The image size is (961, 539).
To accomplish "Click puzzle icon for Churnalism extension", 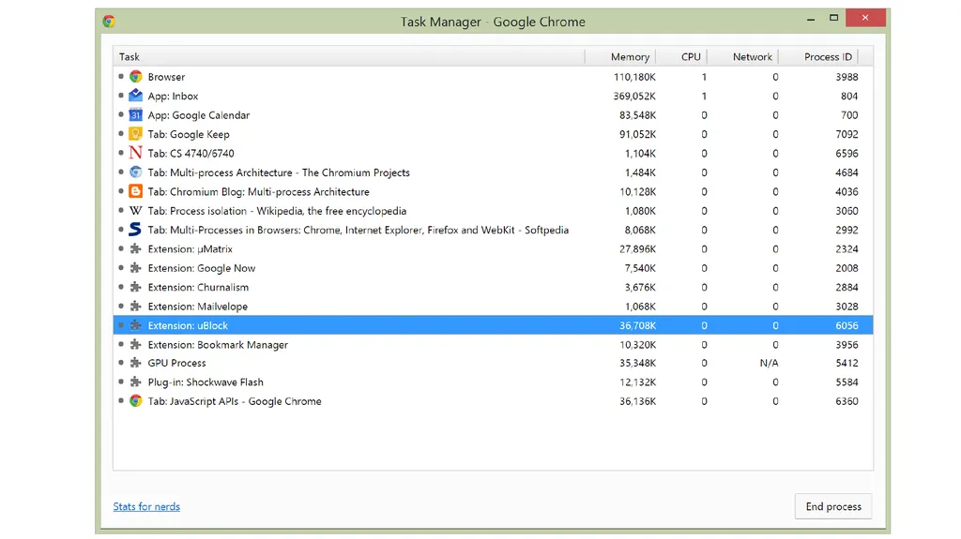I will pyautogui.click(x=135, y=287).
